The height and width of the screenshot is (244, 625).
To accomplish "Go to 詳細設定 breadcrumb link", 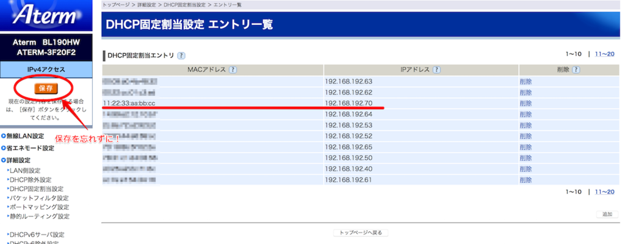I will click(145, 5).
